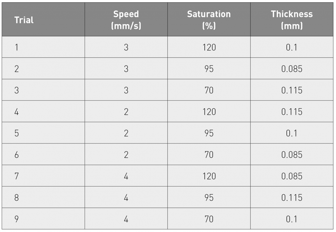Select the Trial 5 row number cell
Screen dimensions: 336x232
coord(43,133)
